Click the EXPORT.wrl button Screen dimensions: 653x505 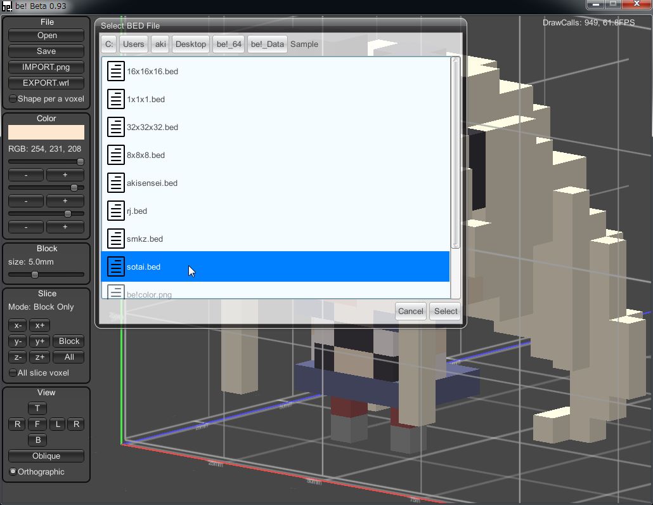click(x=46, y=83)
